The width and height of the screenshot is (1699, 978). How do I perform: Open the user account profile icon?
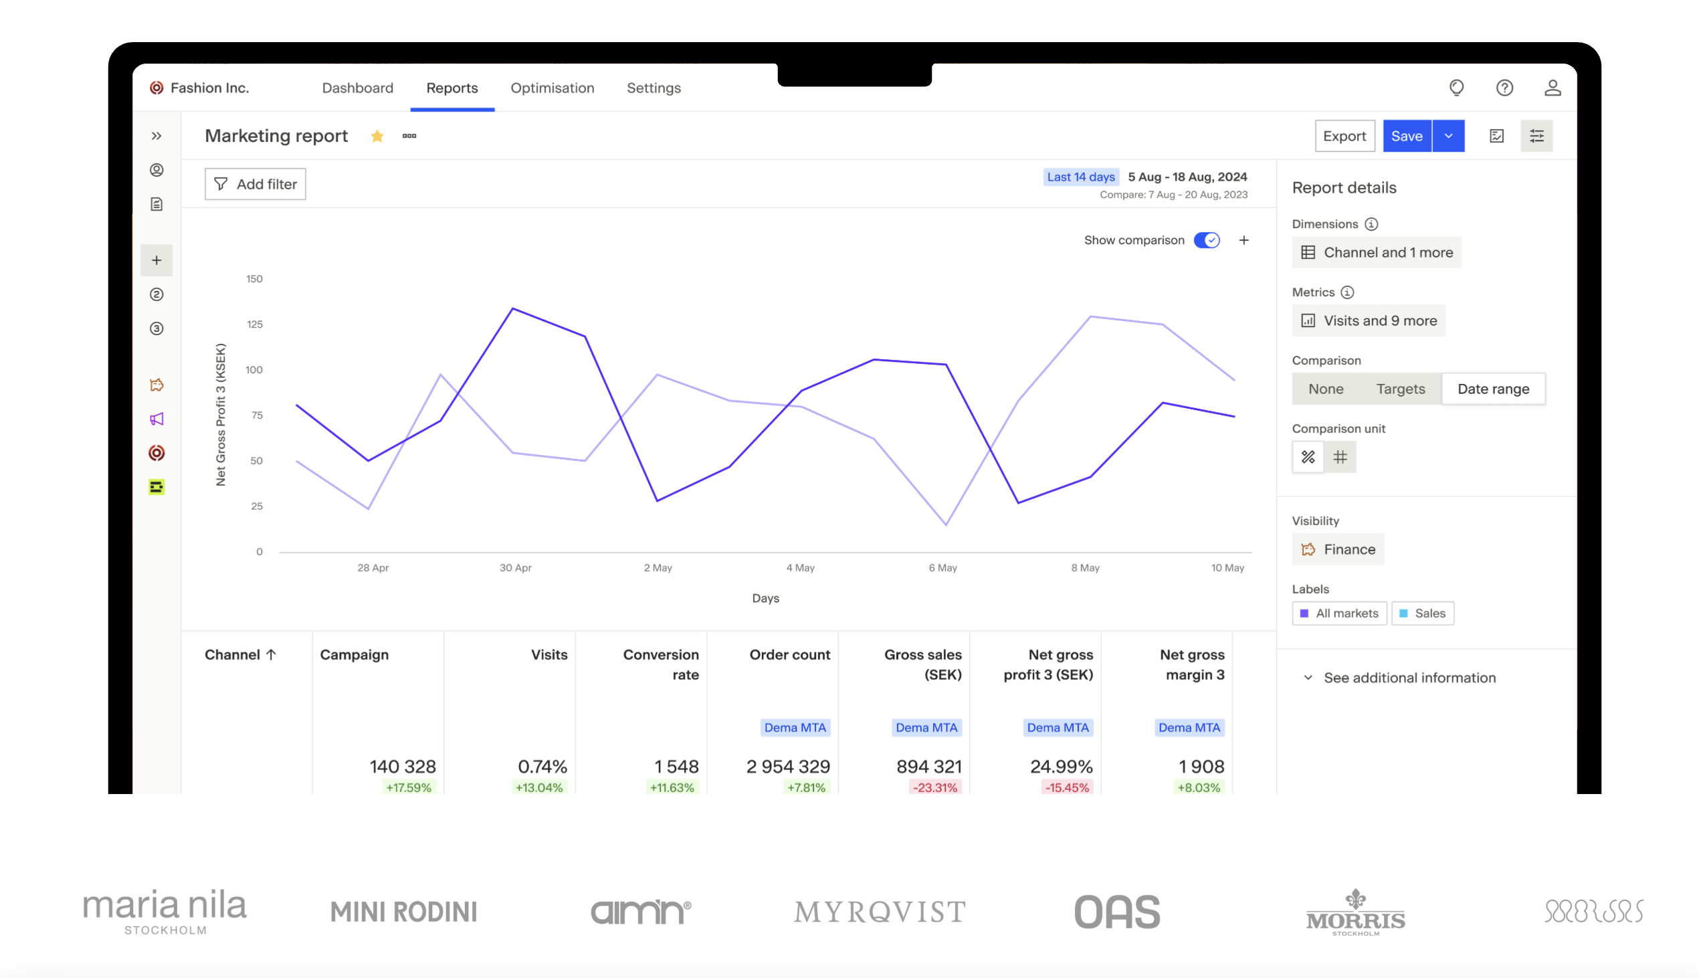(1552, 88)
